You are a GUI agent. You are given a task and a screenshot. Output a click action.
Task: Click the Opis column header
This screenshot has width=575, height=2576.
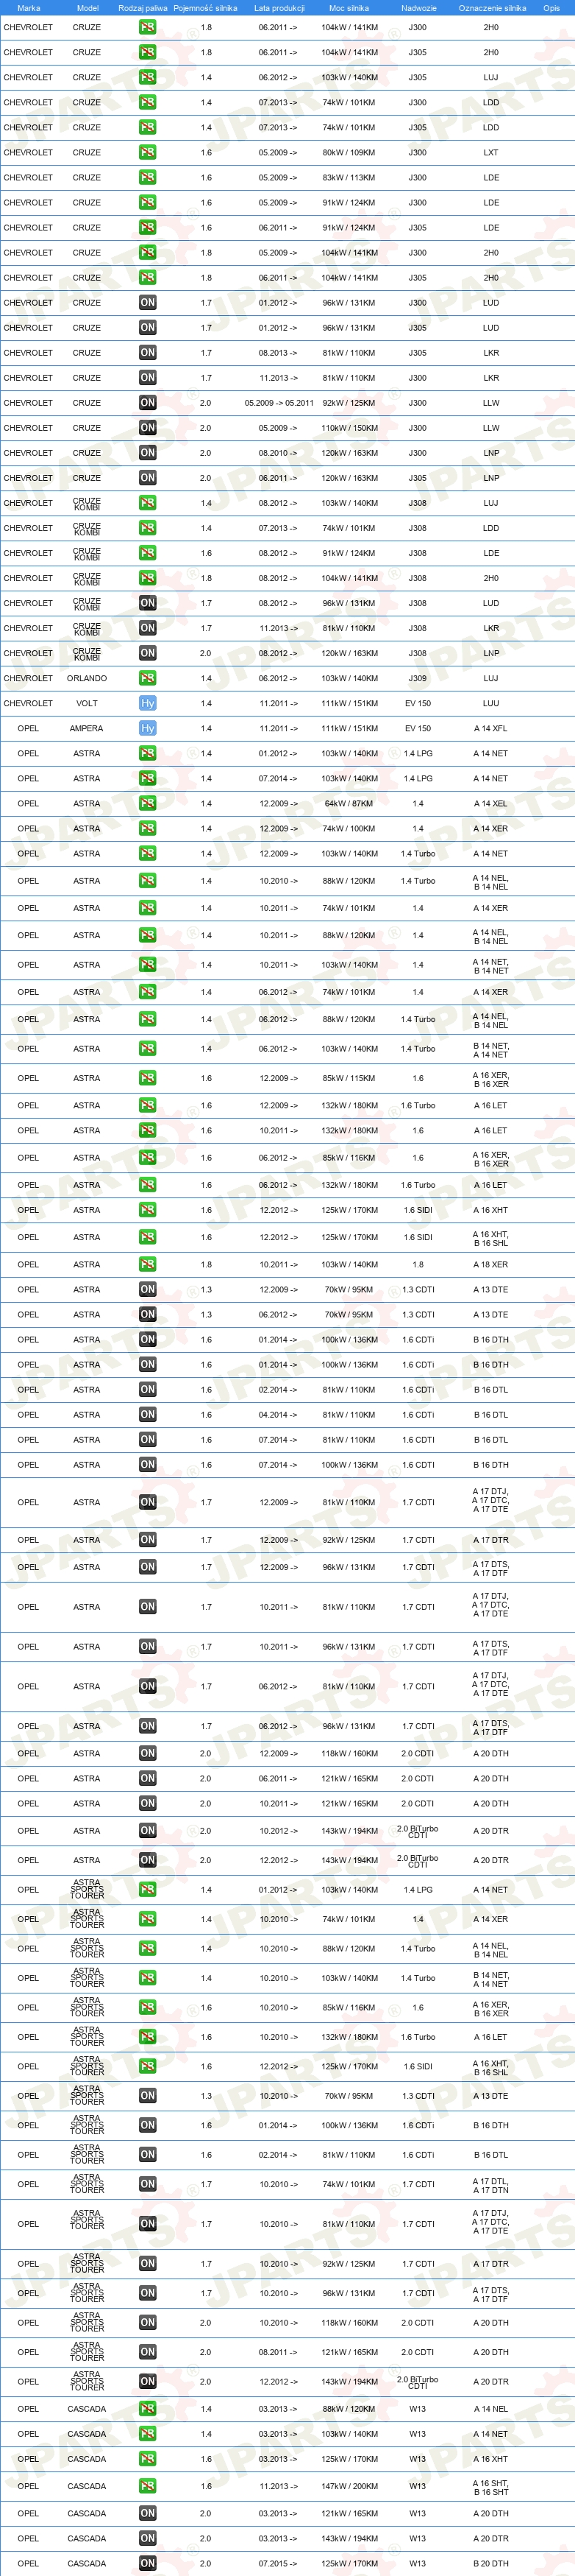tap(551, 8)
